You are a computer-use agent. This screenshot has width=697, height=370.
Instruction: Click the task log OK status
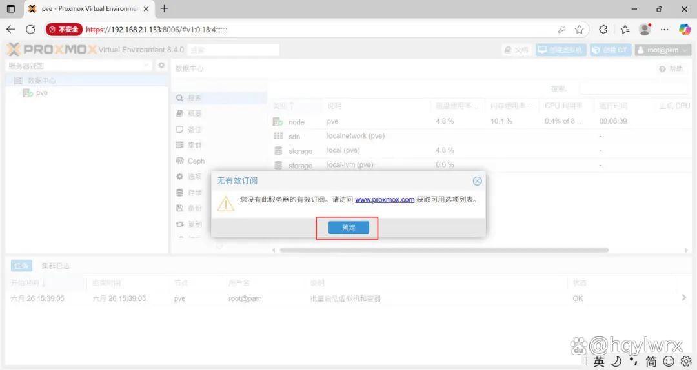point(578,298)
